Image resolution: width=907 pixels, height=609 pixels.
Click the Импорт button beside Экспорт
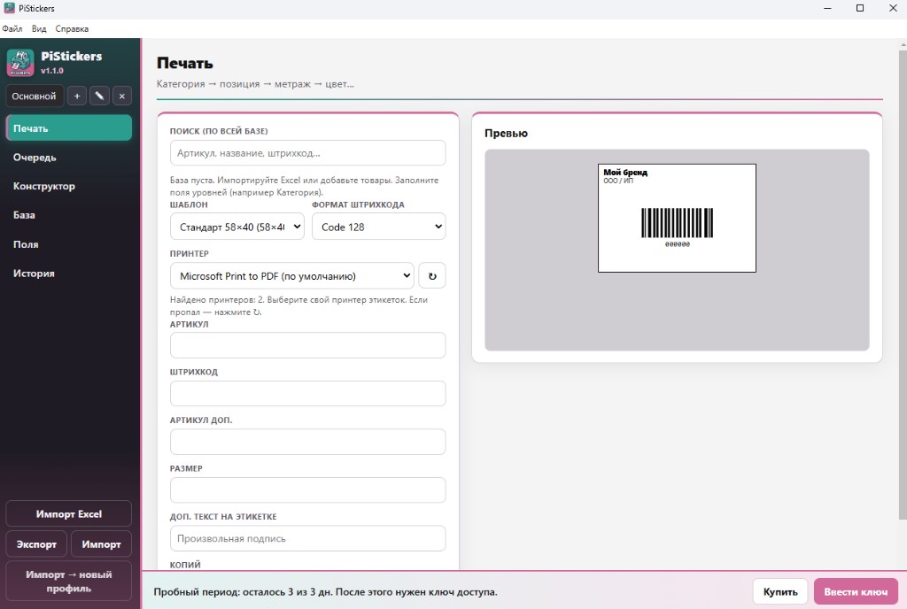click(x=101, y=544)
